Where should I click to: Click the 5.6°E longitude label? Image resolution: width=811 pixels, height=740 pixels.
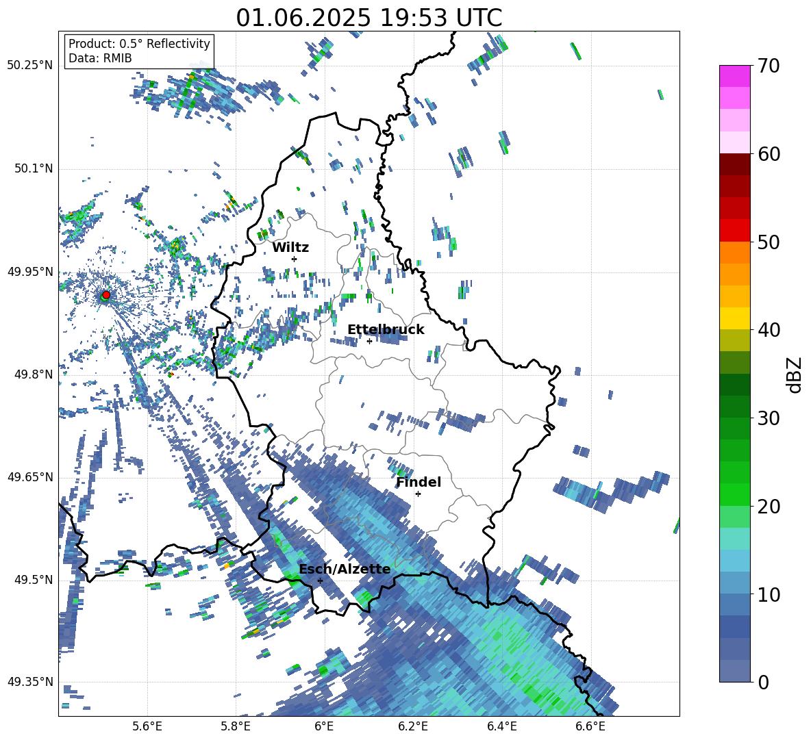point(147,727)
